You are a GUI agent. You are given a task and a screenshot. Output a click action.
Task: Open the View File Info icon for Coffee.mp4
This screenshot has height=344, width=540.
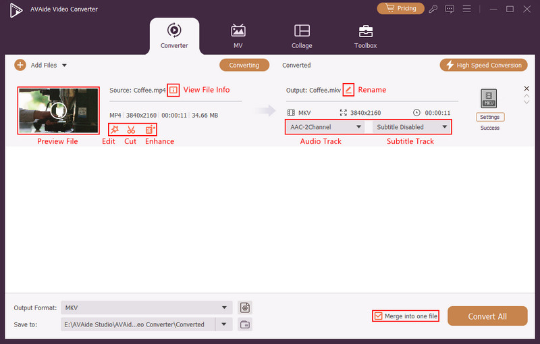pyautogui.click(x=173, y=91)
